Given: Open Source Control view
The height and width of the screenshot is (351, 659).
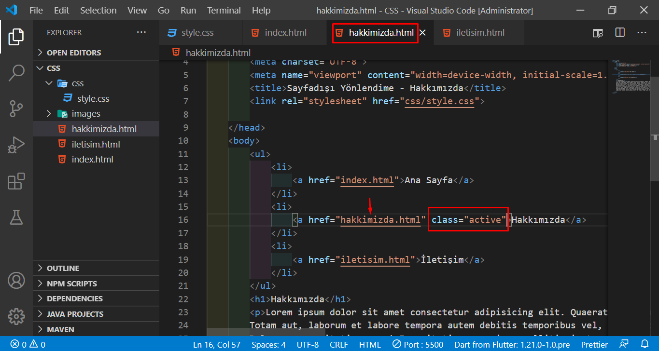Looking at the screenshot, I should tap(16, 109).
